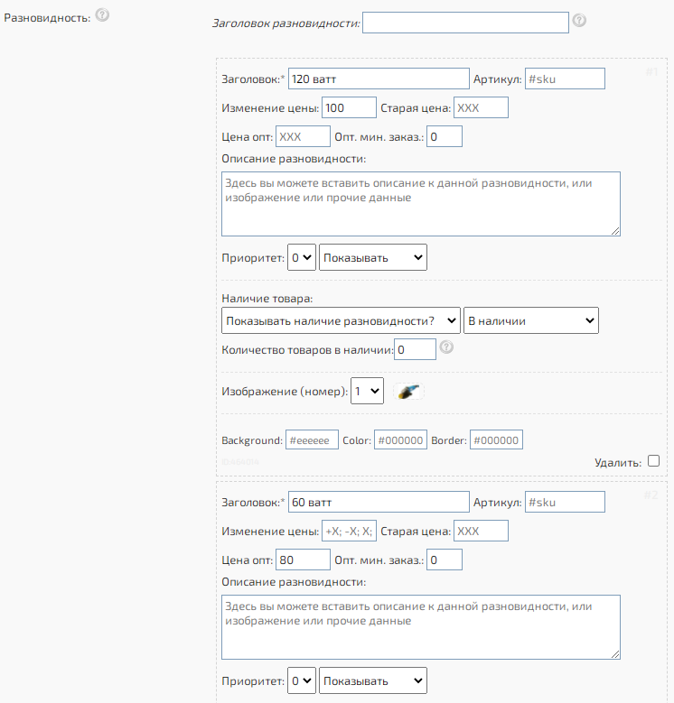Click the Заголовок field containing 120 ватт
Screen dimensions: 674x703
click(x=379, y=79)
